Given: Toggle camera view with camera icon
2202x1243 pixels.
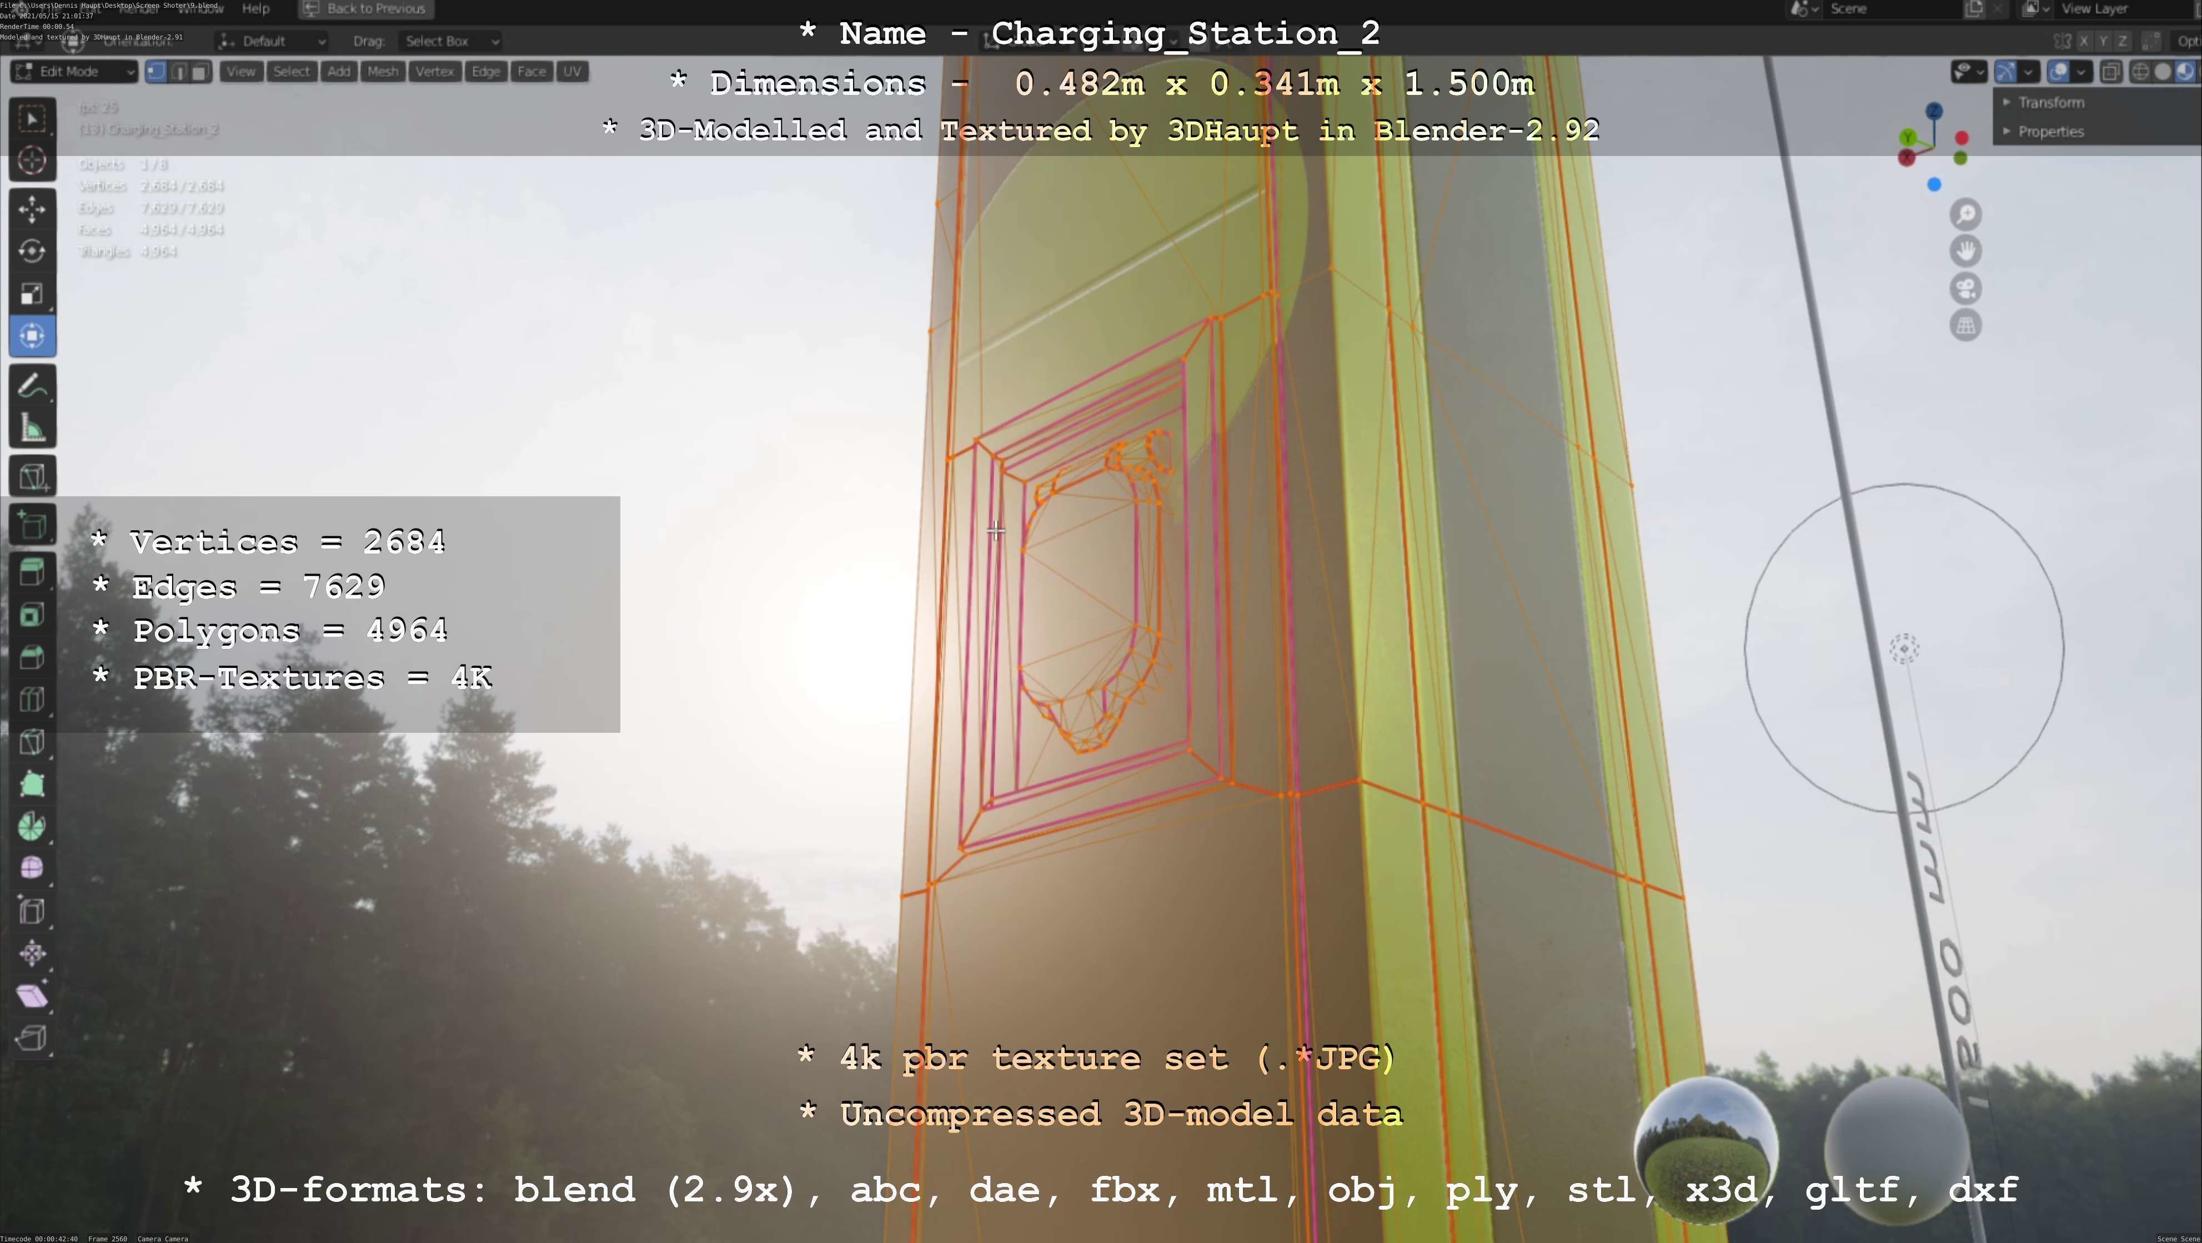Looking at the screenshot, I should click(x=1965, y=289).
